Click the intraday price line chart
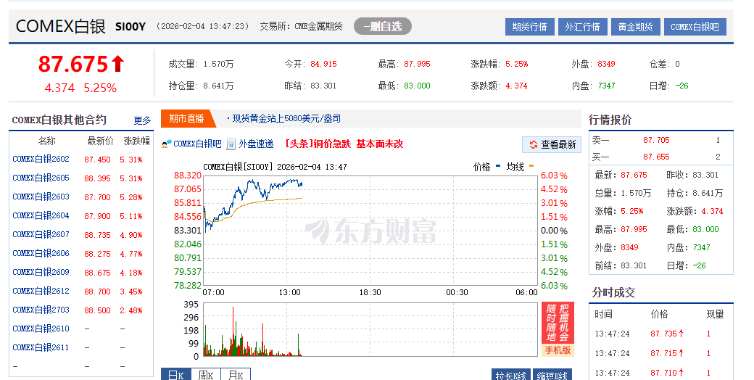The image size is (754, 380). click(370, 231)
